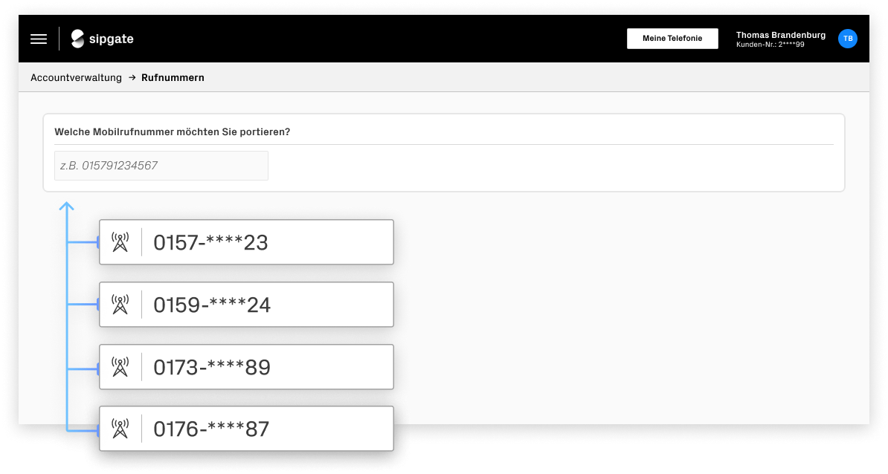Click antenna icon beside 0157-****23
This screenshot has height=474, width=888.
120,242
